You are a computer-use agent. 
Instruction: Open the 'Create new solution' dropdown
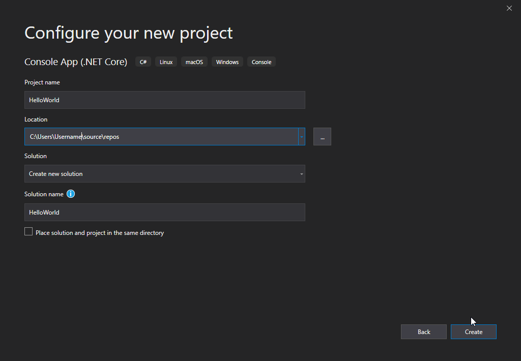pyautogui.click(x=164, y=174)
